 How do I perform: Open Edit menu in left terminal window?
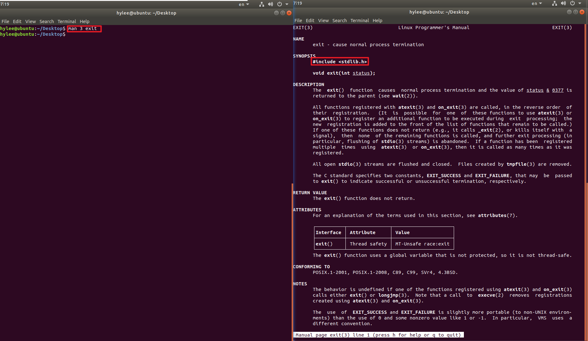(x=17, y=22)
